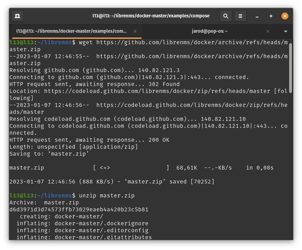Click the '200 OK' response line

(89, 140)
